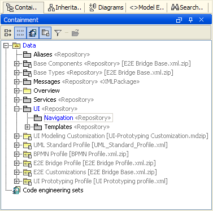Expand the Base Components node
213x211 pixels.
[17, 63]
